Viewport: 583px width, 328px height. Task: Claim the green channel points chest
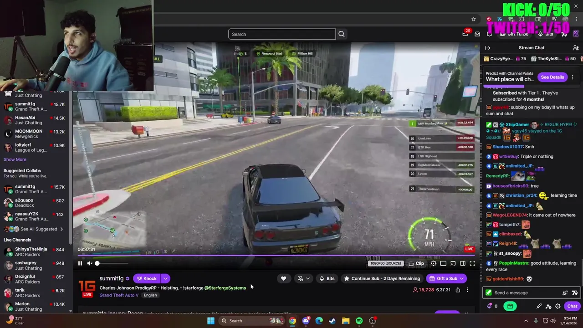[x=510, y=306]
